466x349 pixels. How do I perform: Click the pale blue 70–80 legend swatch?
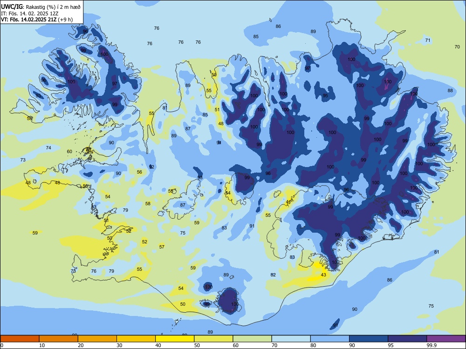[x=291, y=339]
